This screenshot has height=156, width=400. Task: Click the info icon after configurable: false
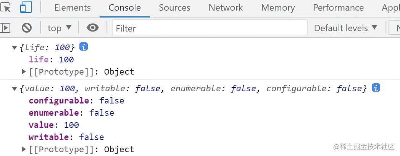pyautogui.click(x=376, y=88)
